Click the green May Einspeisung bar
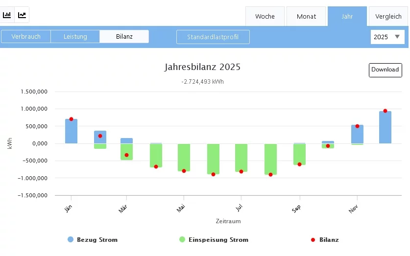Viewport: 410px width, 256px height. coord(184,157)
